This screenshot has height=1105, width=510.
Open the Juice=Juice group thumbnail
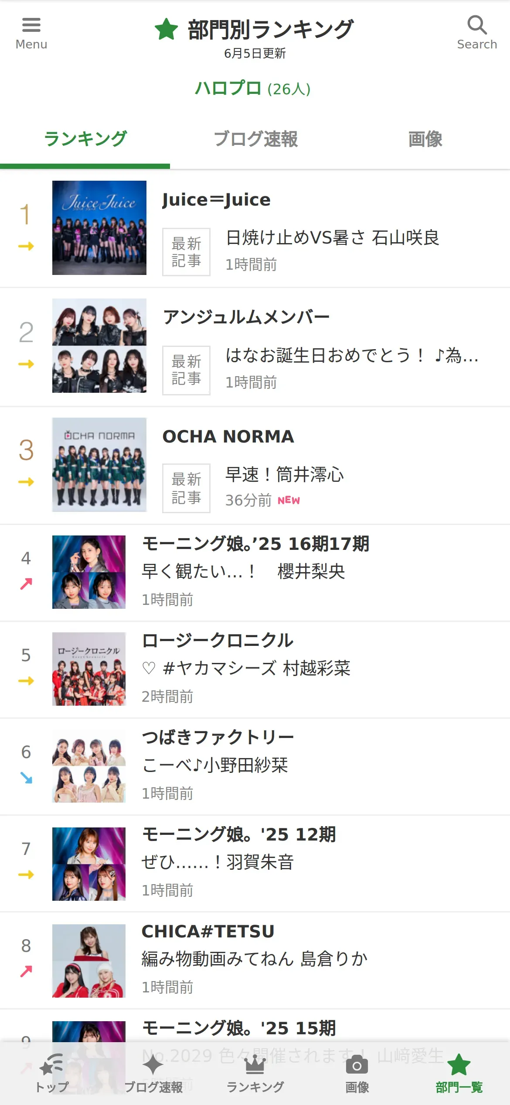point(99,228)
